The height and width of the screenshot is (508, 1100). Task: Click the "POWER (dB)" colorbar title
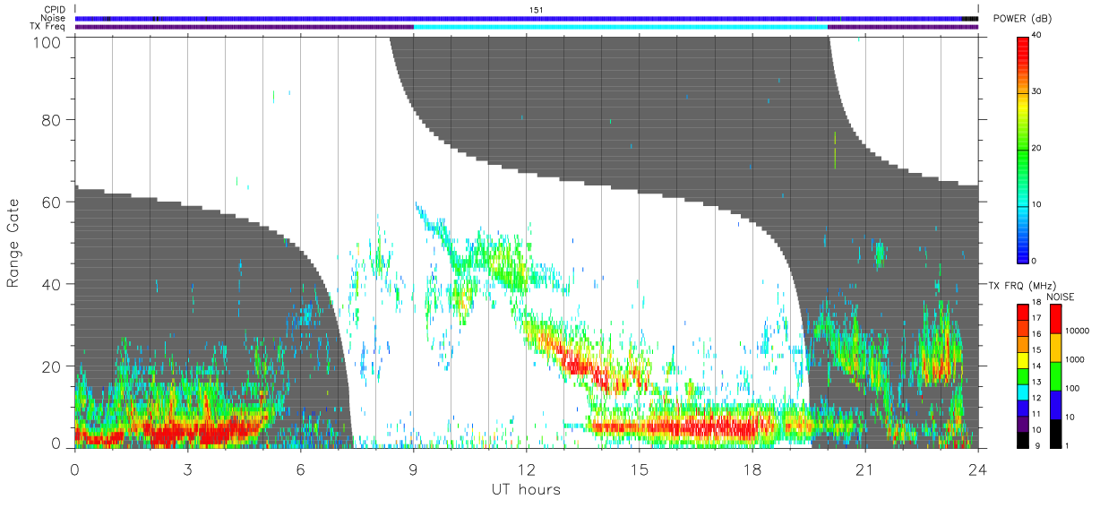coord(1022,19)
